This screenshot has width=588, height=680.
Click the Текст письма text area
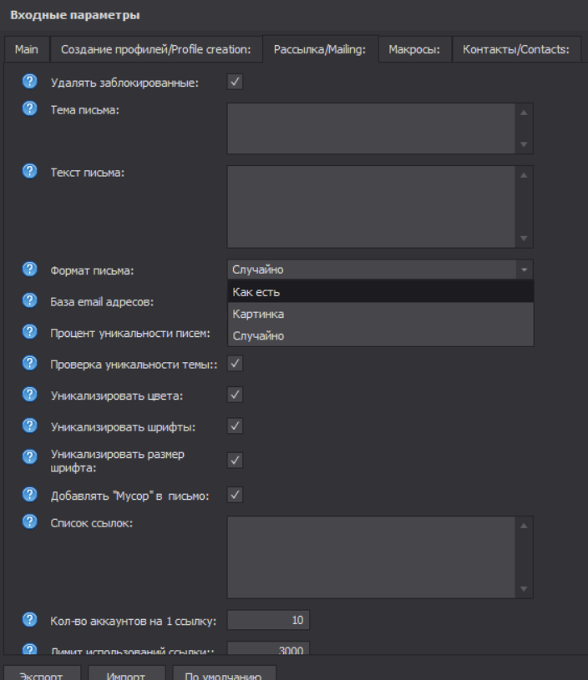click(372, 206)
